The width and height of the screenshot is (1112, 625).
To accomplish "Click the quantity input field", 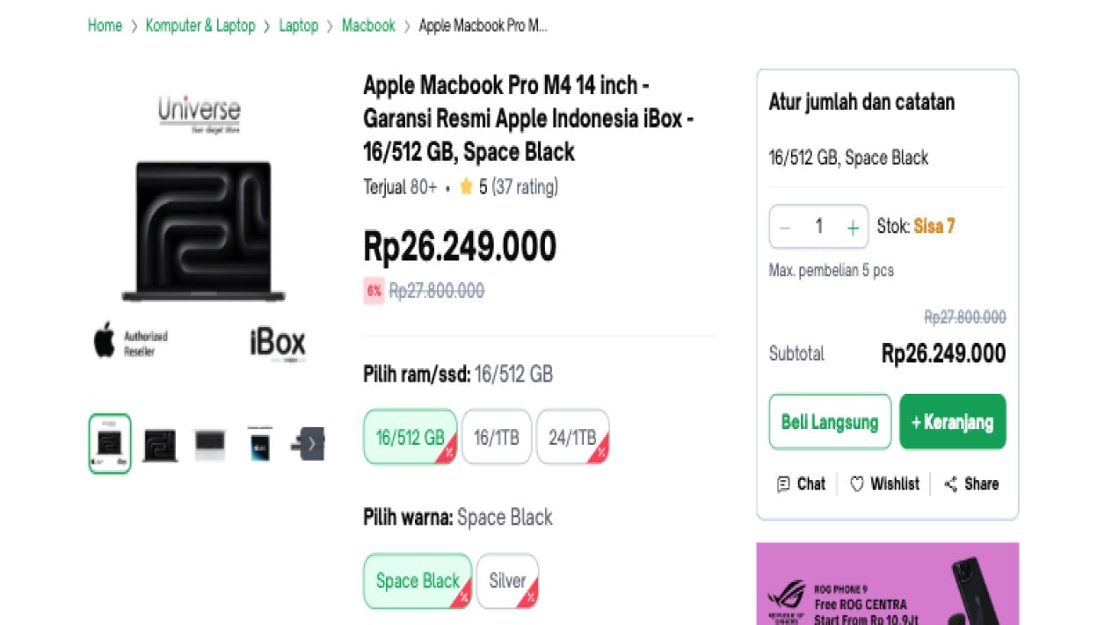I will 818,227.
